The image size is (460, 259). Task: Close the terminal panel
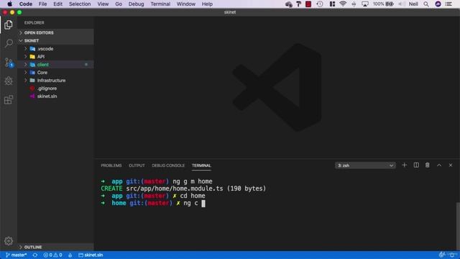coord(451,165)
